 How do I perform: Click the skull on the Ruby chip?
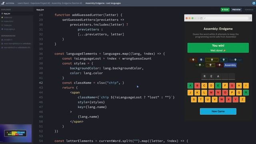point(220,65)
